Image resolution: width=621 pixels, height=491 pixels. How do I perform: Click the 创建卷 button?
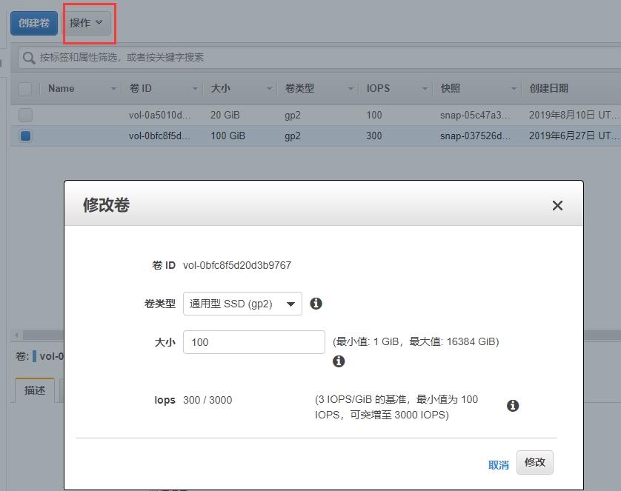click(34, 23)
